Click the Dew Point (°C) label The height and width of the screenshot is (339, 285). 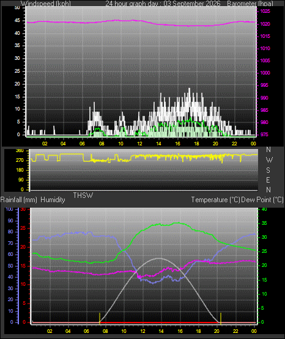click(262, 200)
